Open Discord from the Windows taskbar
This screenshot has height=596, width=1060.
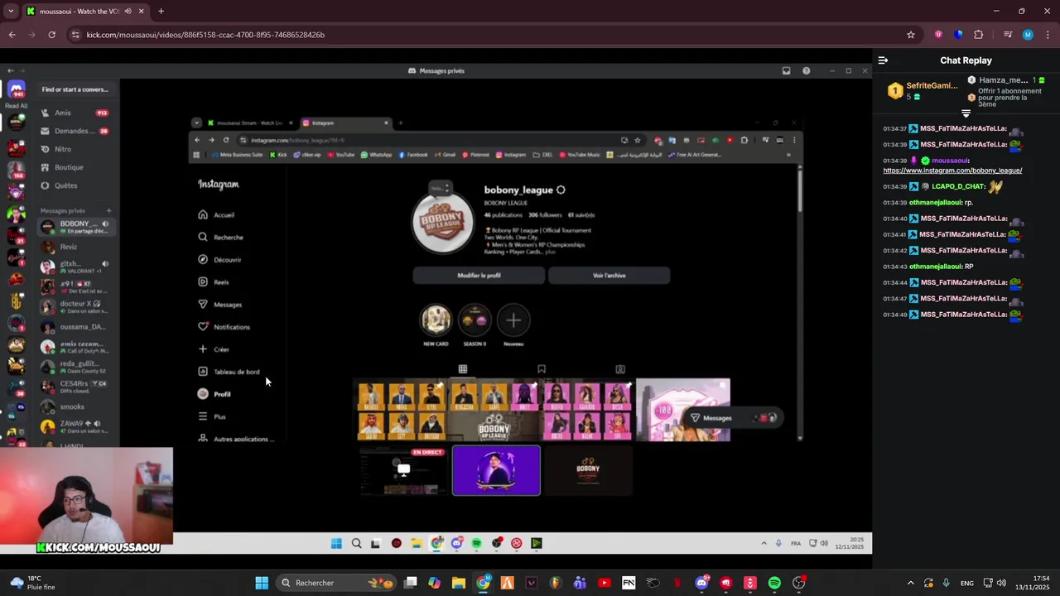point(702,583)
